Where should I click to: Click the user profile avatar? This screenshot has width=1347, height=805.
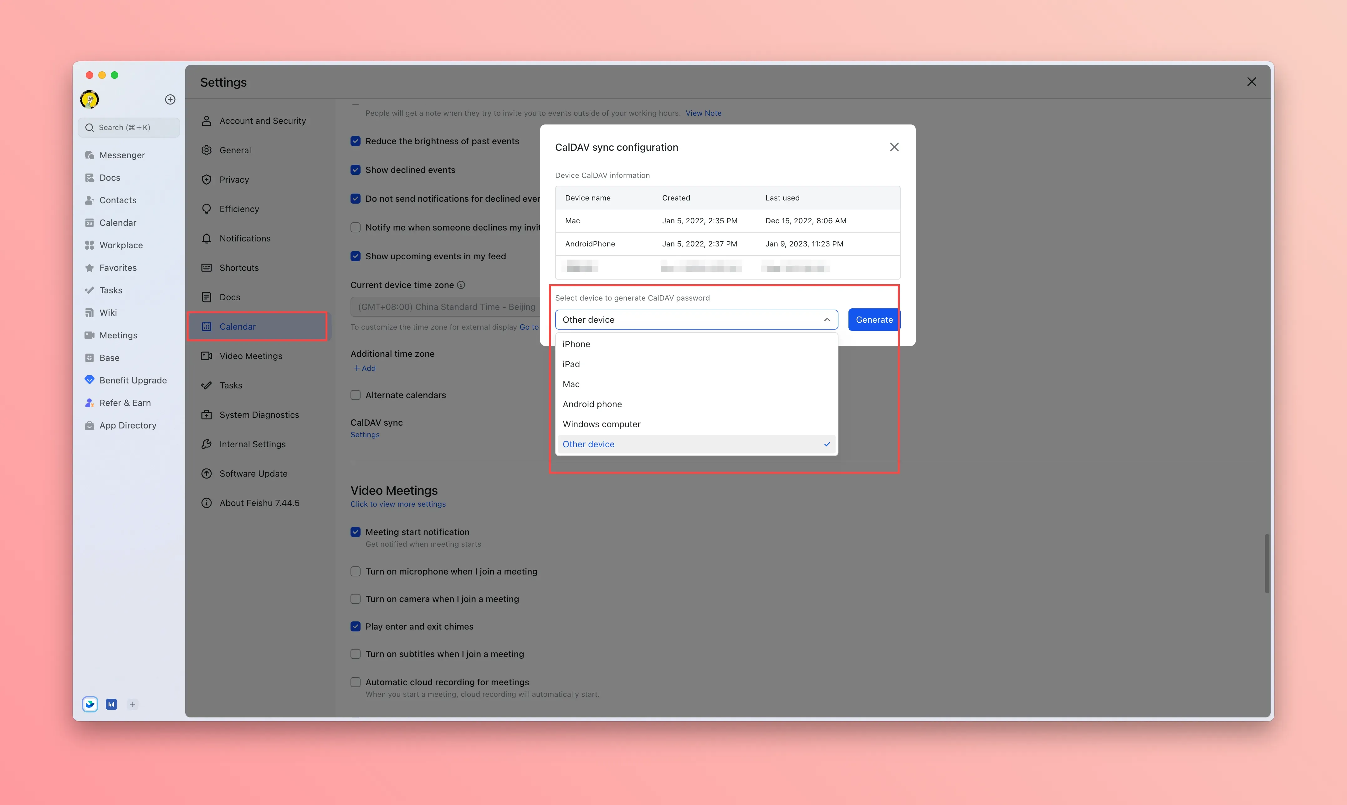pyautogui.click(x=90, y=99)
